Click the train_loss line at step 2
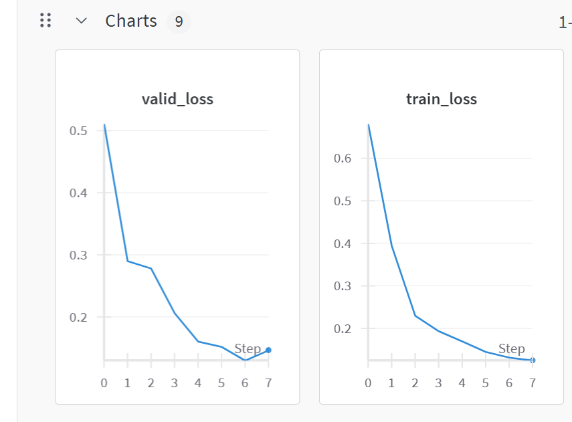Viewport: 572px width, 422px height. pos(415,315)
